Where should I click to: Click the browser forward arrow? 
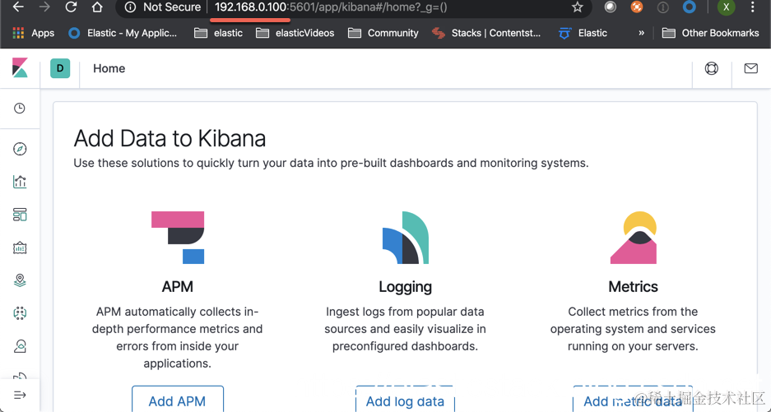click(x=44, y=7)
